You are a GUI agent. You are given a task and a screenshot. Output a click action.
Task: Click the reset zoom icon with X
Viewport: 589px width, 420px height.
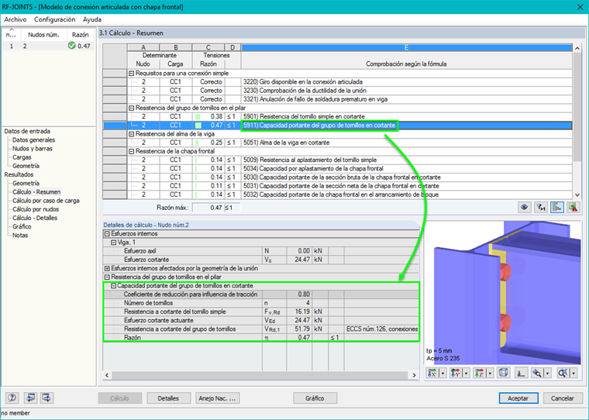(x=563, y=373)
